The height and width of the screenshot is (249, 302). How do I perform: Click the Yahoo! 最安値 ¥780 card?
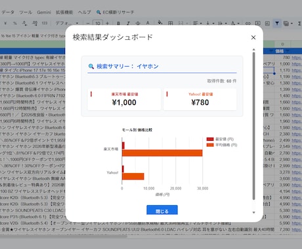(x=200, y=100)
